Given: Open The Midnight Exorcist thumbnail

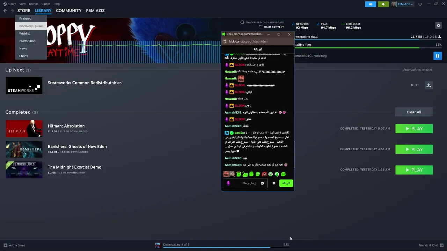Looking at the screenshot, I should pyautogui.click(x=24, y=170).
